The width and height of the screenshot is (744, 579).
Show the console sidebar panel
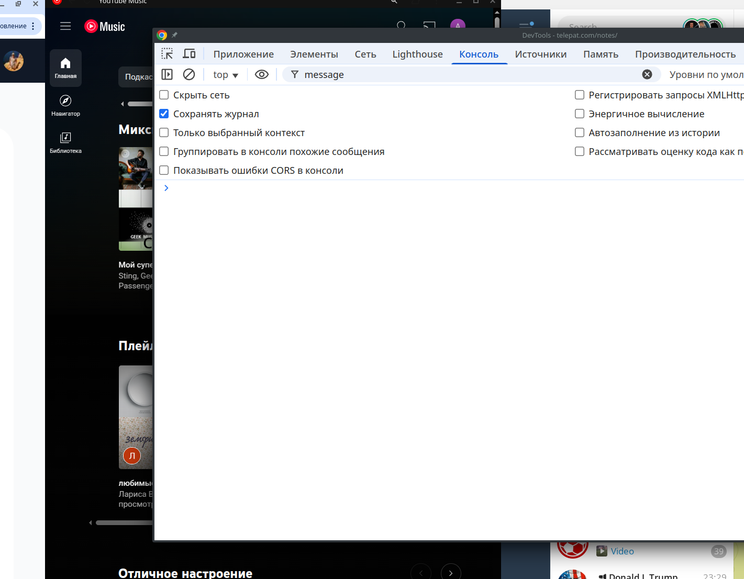[167, 74]
